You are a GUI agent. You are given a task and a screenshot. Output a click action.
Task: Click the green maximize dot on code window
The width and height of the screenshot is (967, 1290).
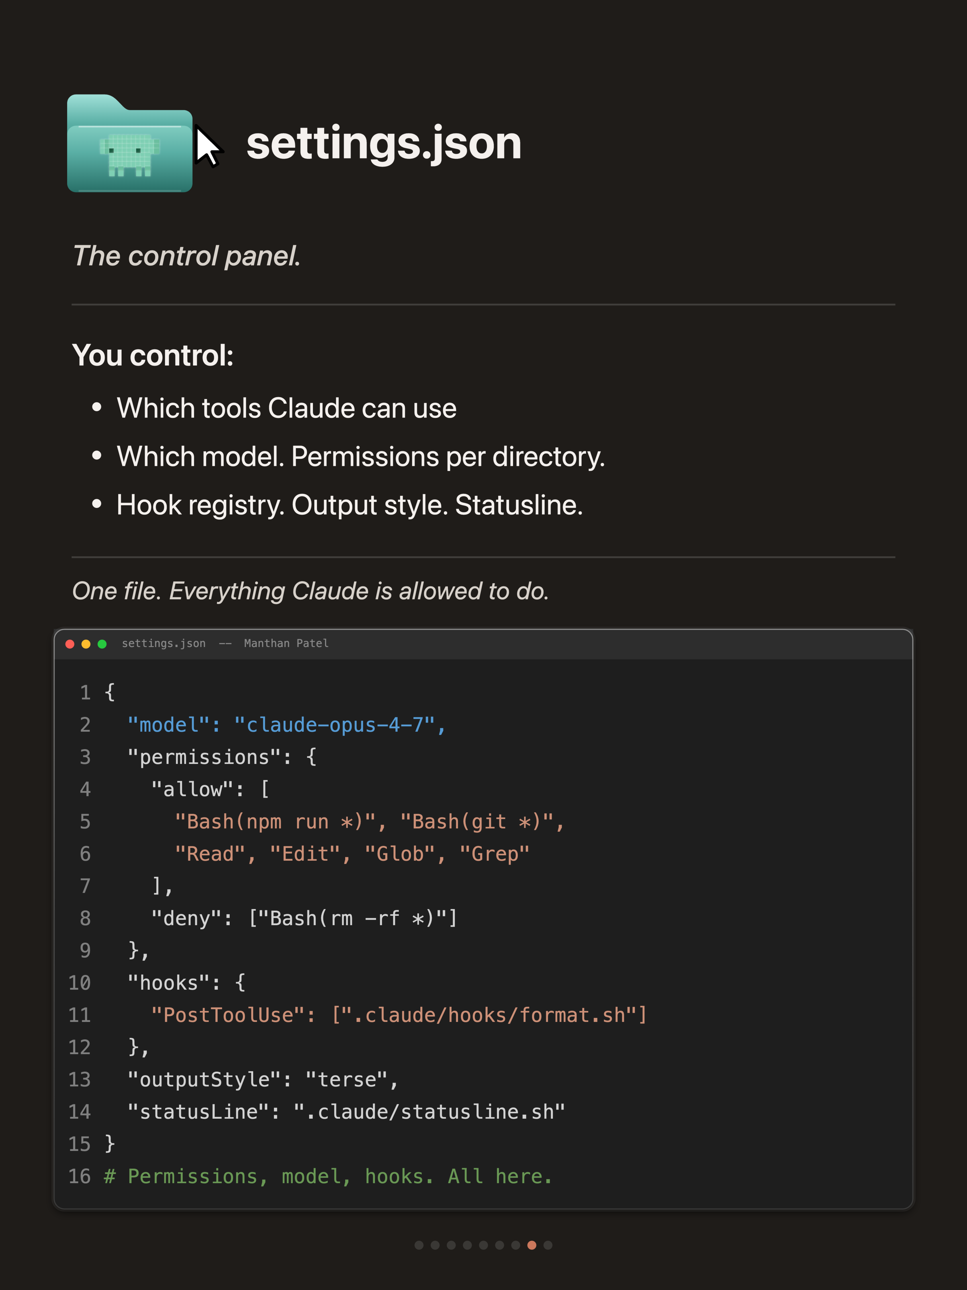[102, 644]
